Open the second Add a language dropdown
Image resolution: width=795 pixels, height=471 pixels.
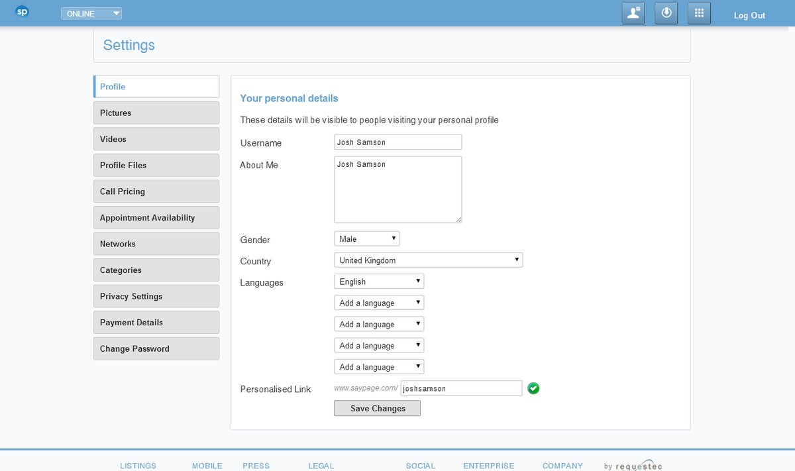pos(379,324)
